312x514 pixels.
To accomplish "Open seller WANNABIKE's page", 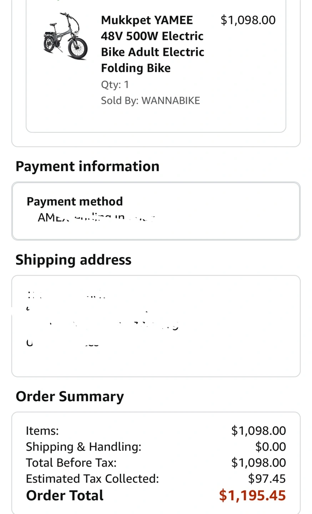I will 171,101.
